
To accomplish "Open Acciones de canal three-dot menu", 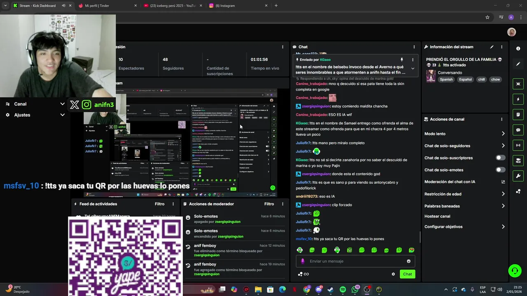I will pyautogui.click(x=501, y=119).
